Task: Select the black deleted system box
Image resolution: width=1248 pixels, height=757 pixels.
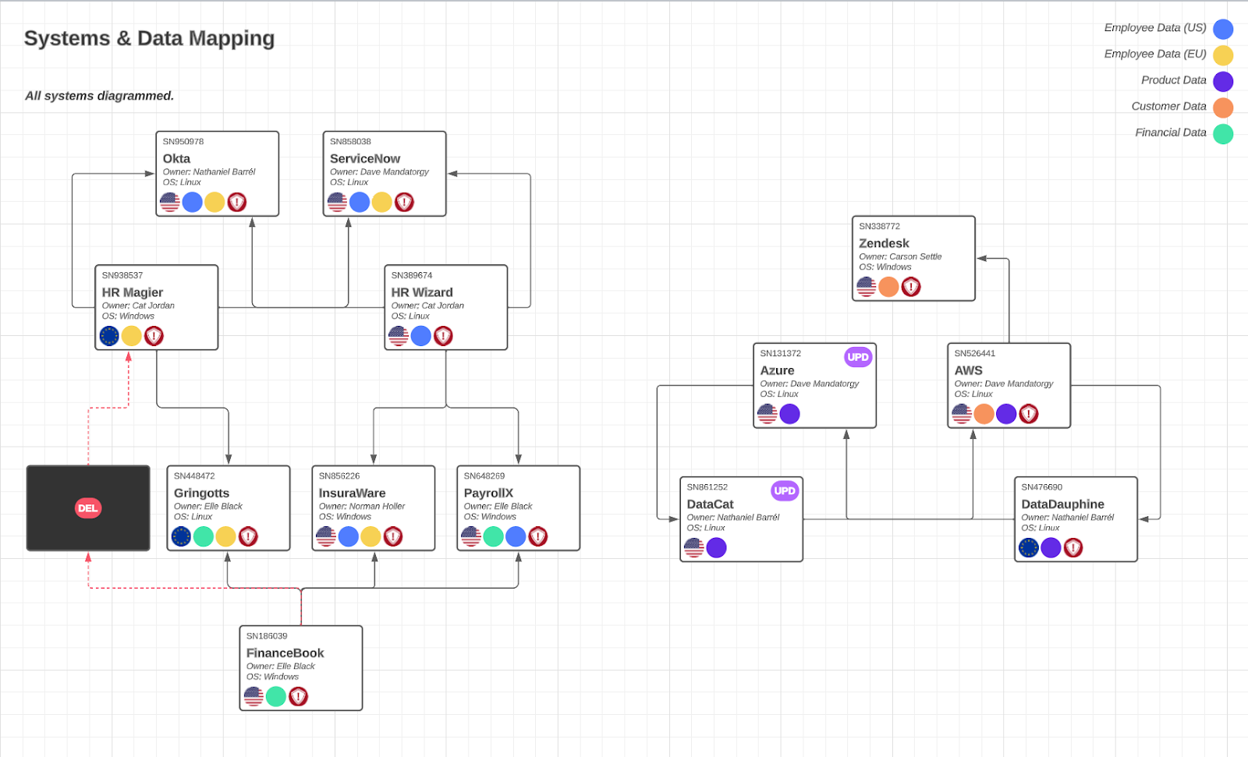Action: [x=88, y=508]
